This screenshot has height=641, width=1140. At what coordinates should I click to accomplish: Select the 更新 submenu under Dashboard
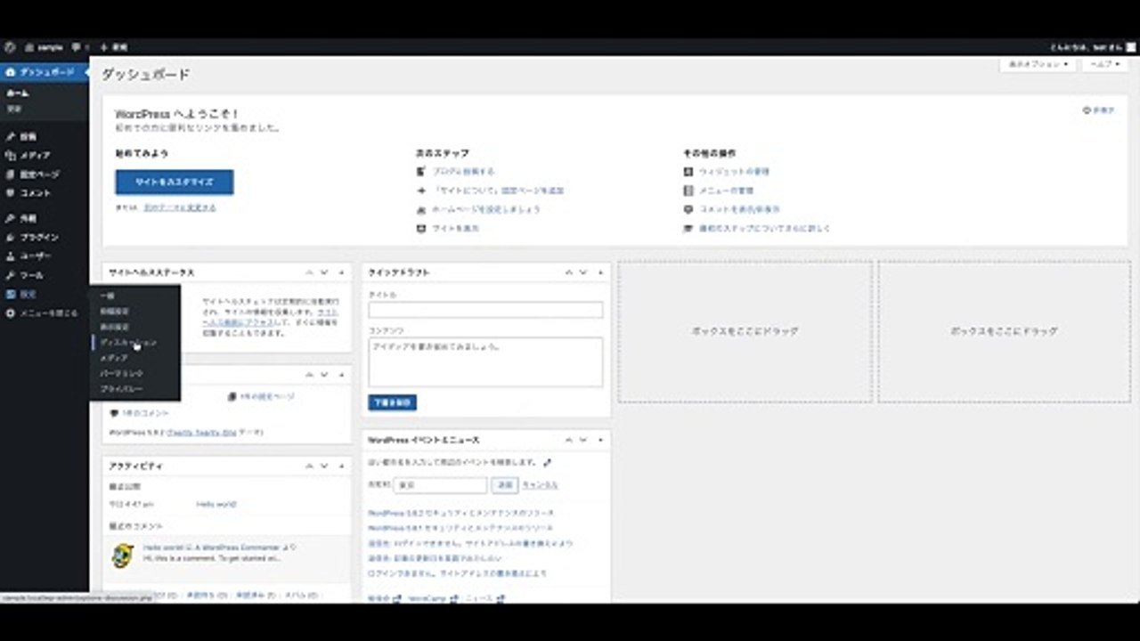[x=14, y=109]
